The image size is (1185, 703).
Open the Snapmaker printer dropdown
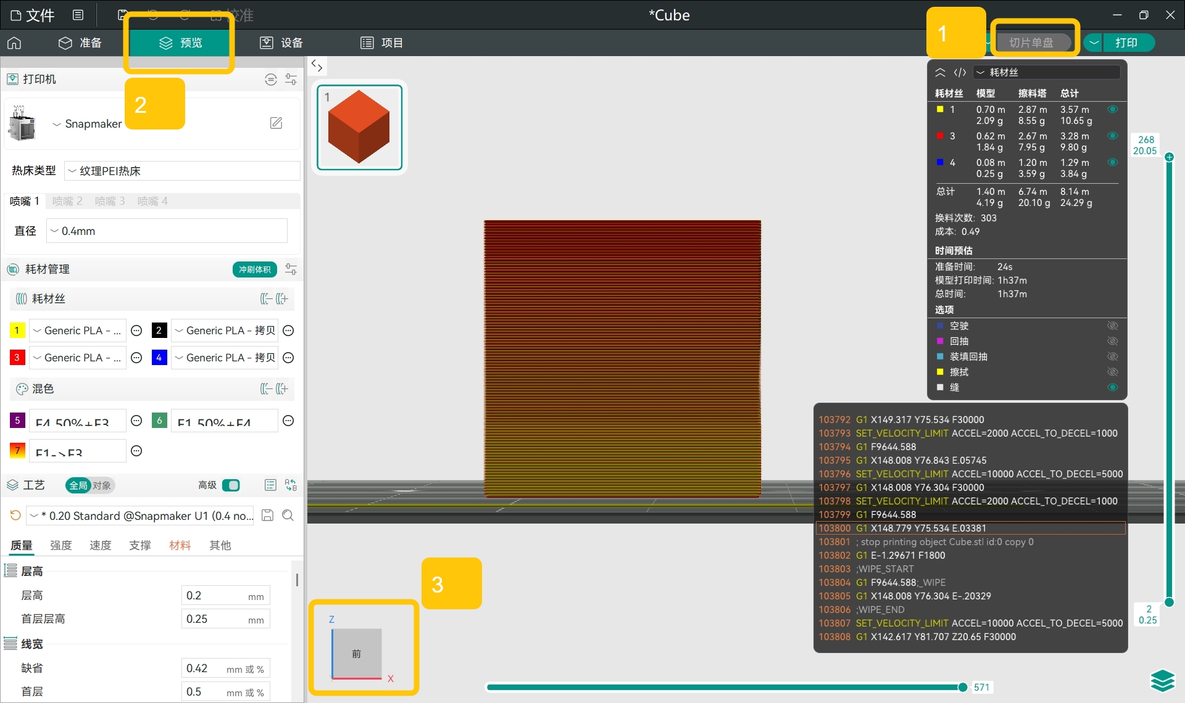[x=87, y=124]
